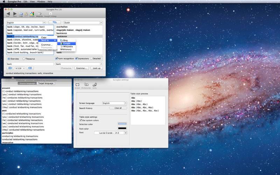Open the Lucida Grande font selector

(x=111, y=133)
